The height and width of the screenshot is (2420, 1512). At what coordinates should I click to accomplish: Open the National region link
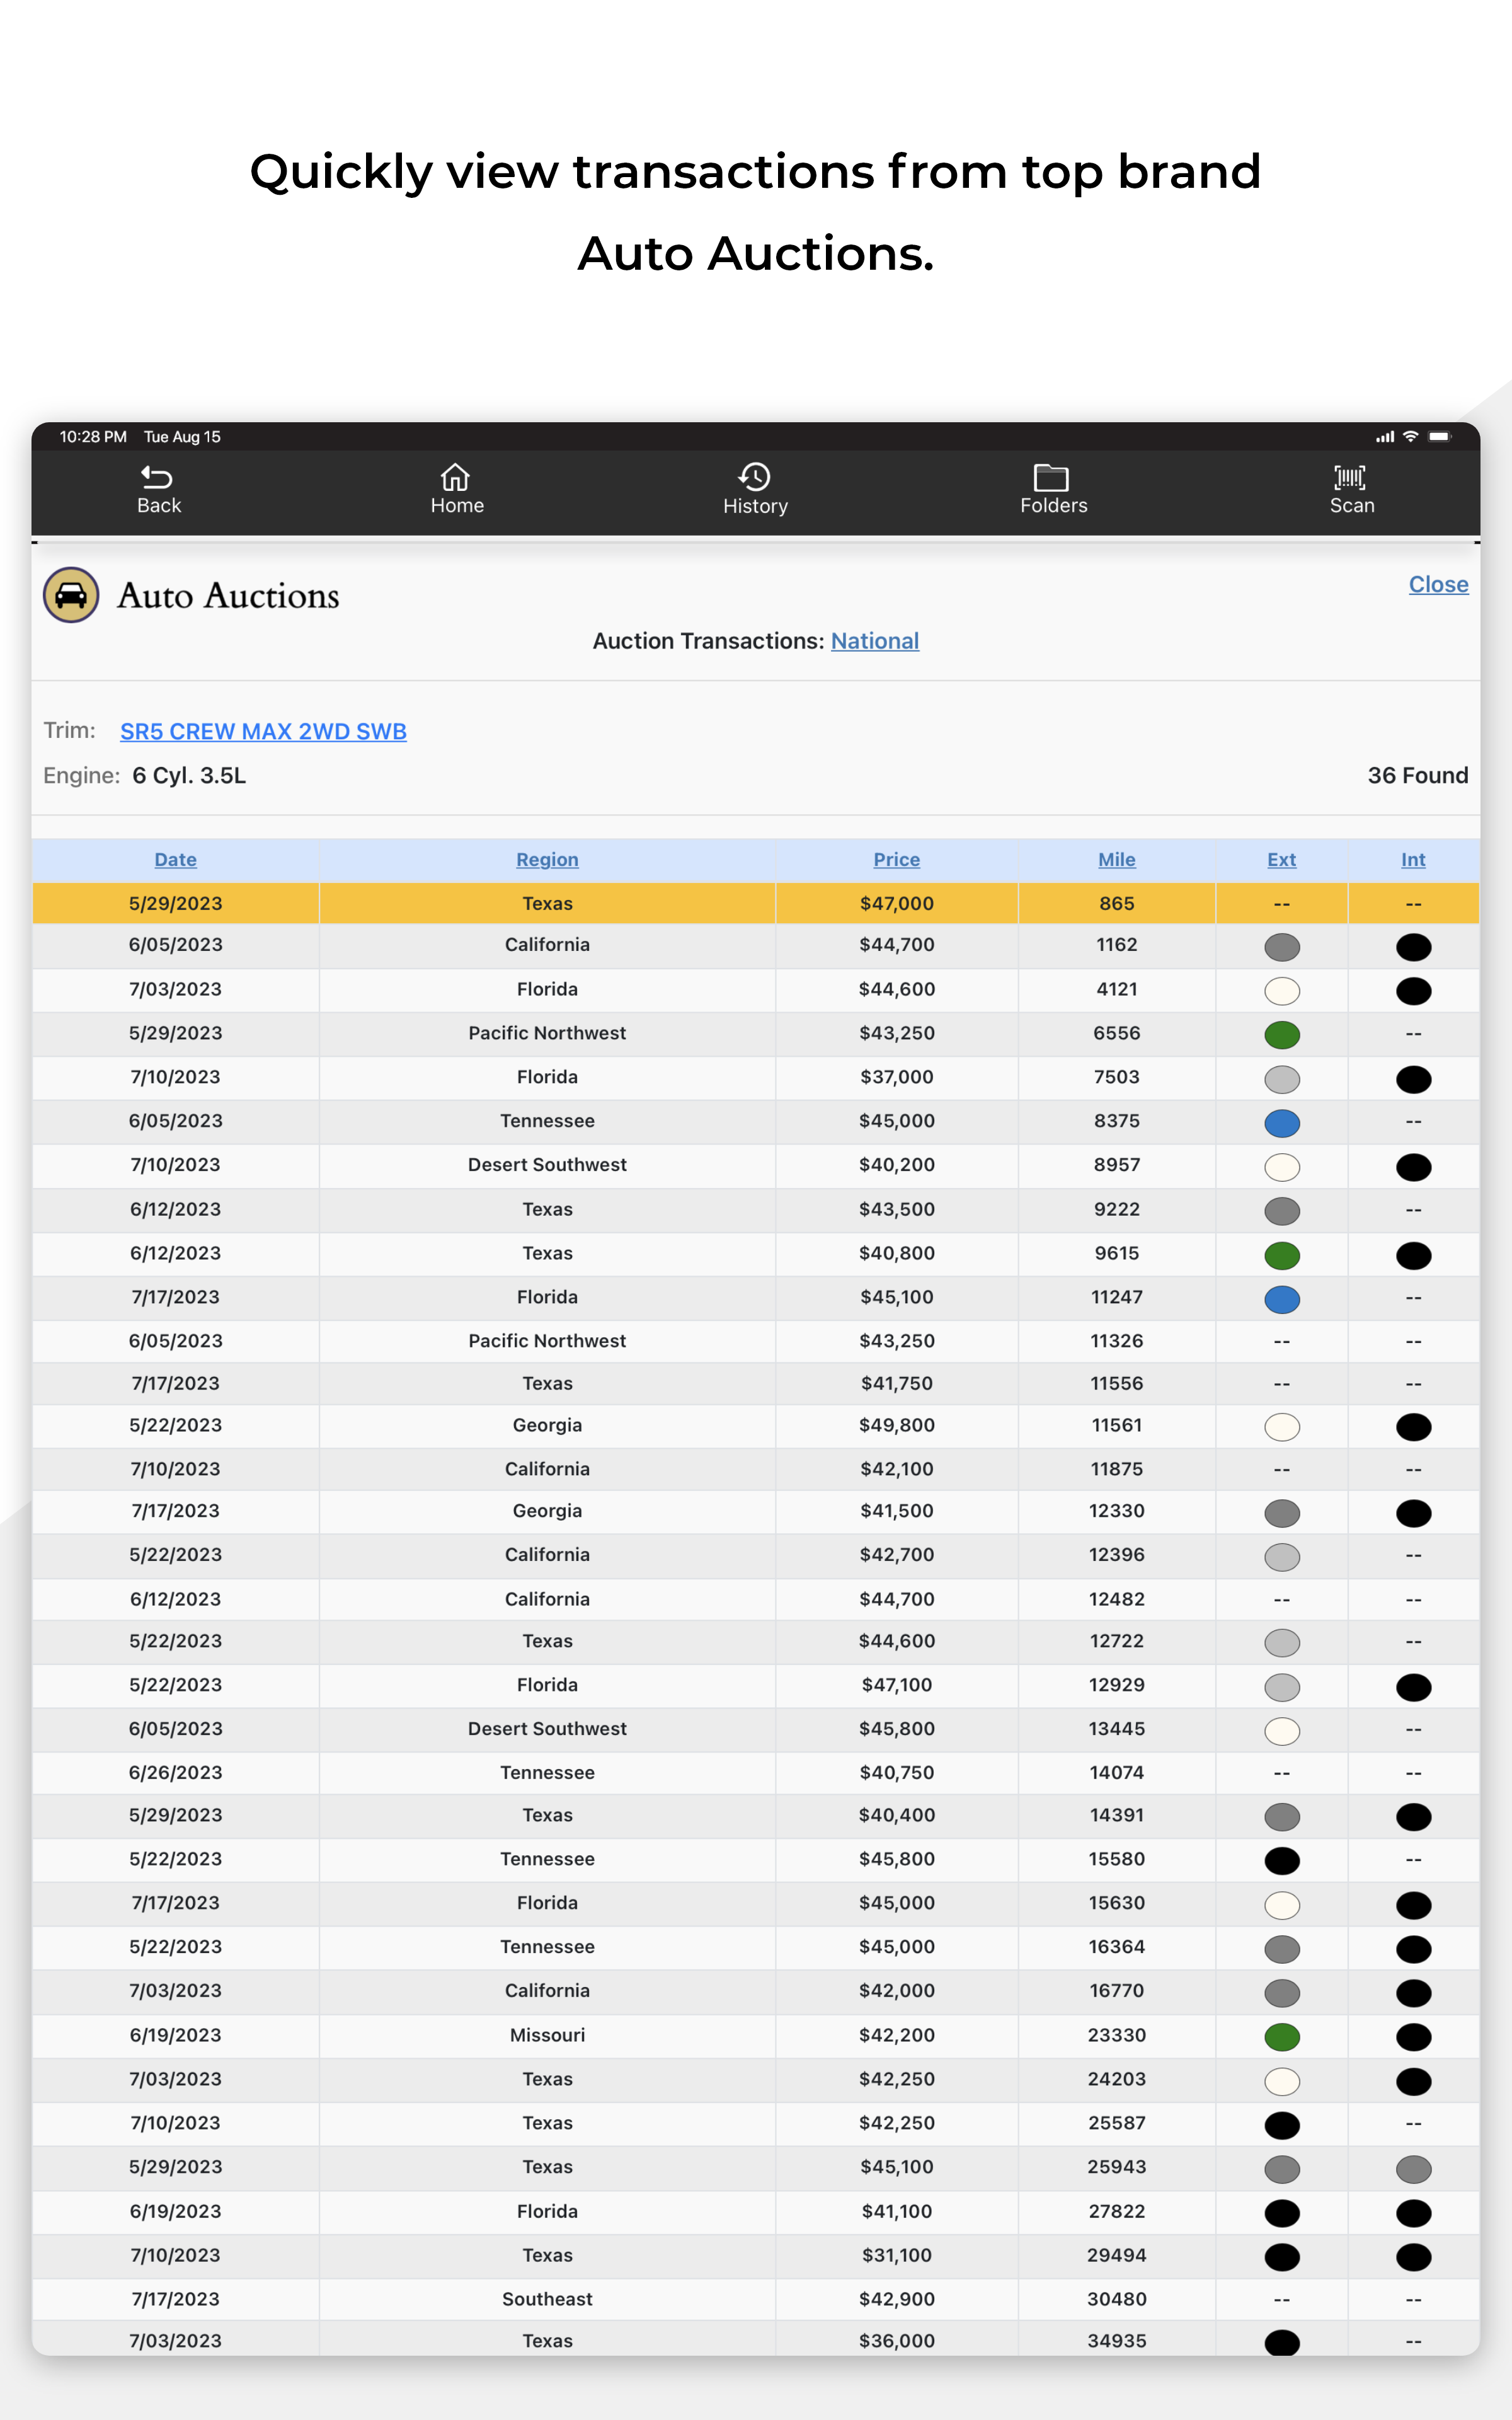(875, 641)
